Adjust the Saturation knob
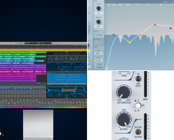174x140 pixels. click(x=124, y=92)
